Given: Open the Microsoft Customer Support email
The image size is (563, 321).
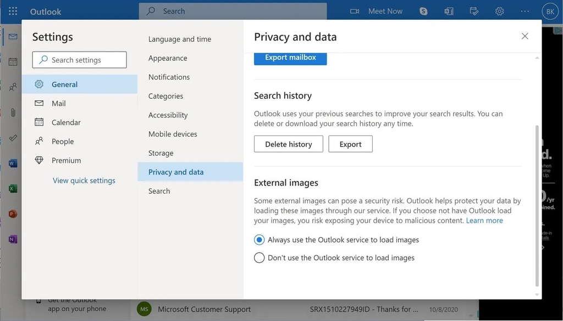Looking at the screenshot, I should (x=205, y=309).
